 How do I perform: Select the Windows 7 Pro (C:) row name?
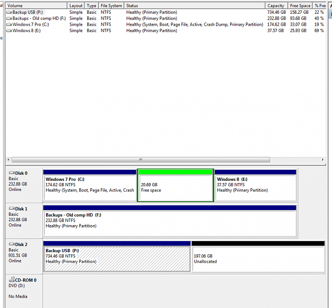(31, 24)
